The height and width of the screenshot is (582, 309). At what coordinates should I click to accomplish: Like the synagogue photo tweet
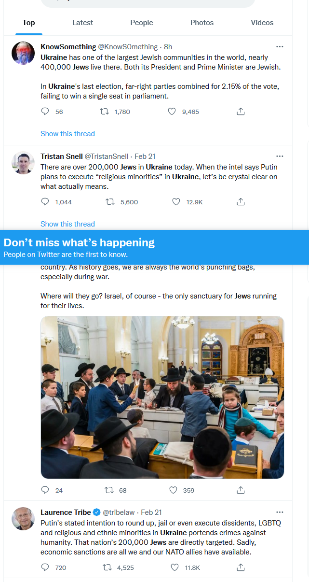pos(174,490)
